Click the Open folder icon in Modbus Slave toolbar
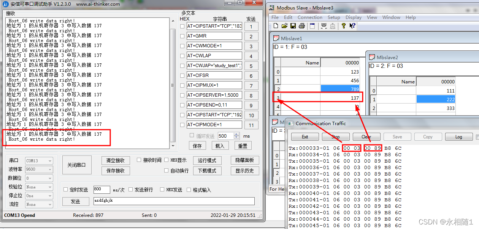 [284, 26]
